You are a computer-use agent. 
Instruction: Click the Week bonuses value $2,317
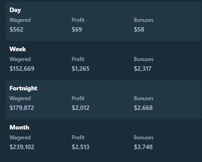click(143, 69)
